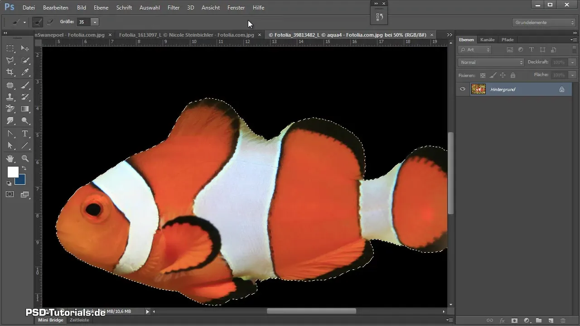
Task: Select the Type tool
Action: tap(25, 134)
